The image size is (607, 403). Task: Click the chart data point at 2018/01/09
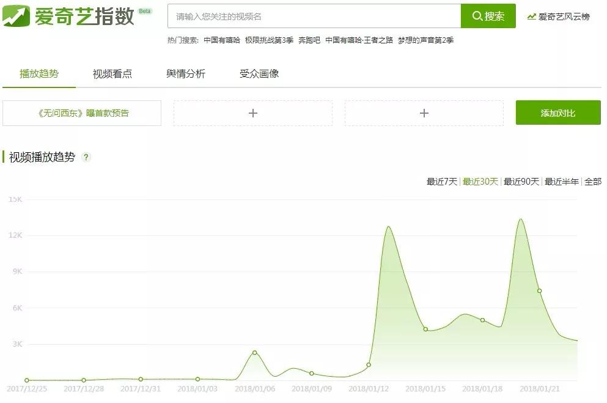[x=312, y=373]
